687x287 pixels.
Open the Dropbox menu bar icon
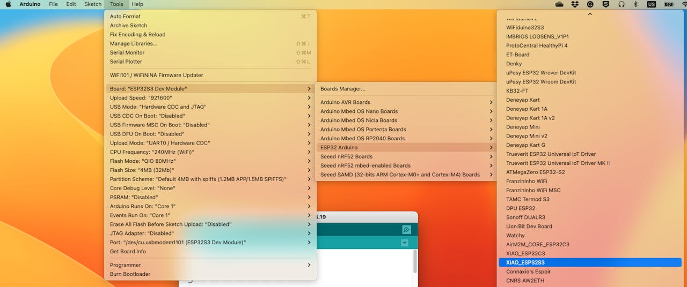[575, 4]
